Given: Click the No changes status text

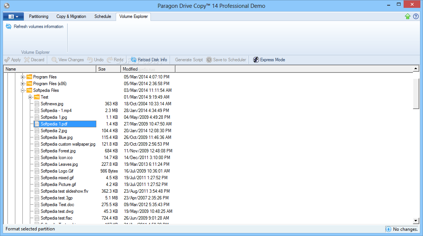Looking at the screenshot, I should coord(405,229).
